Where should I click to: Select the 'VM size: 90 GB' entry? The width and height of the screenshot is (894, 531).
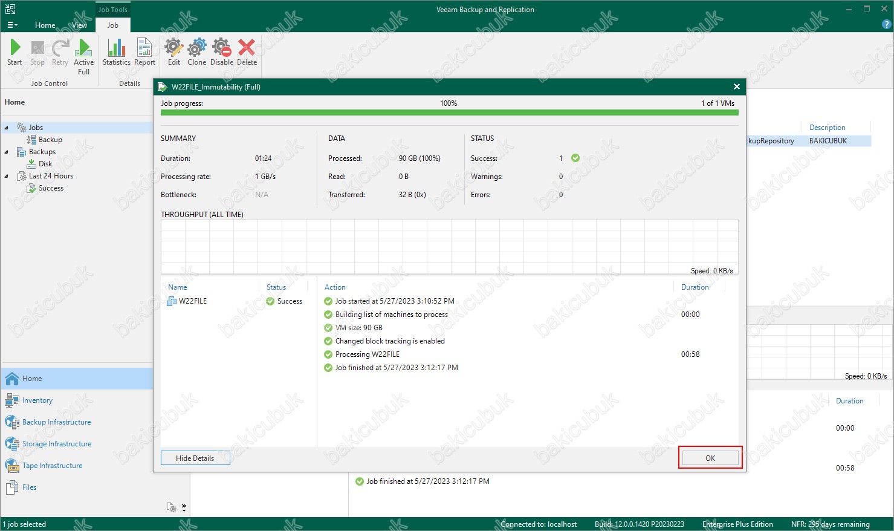(x=359, y=328)
